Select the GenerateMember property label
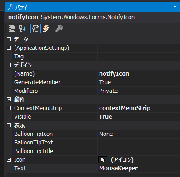 pos(37,82)
